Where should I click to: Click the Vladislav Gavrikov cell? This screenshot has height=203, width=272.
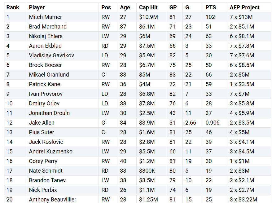(x=51, y=55)
